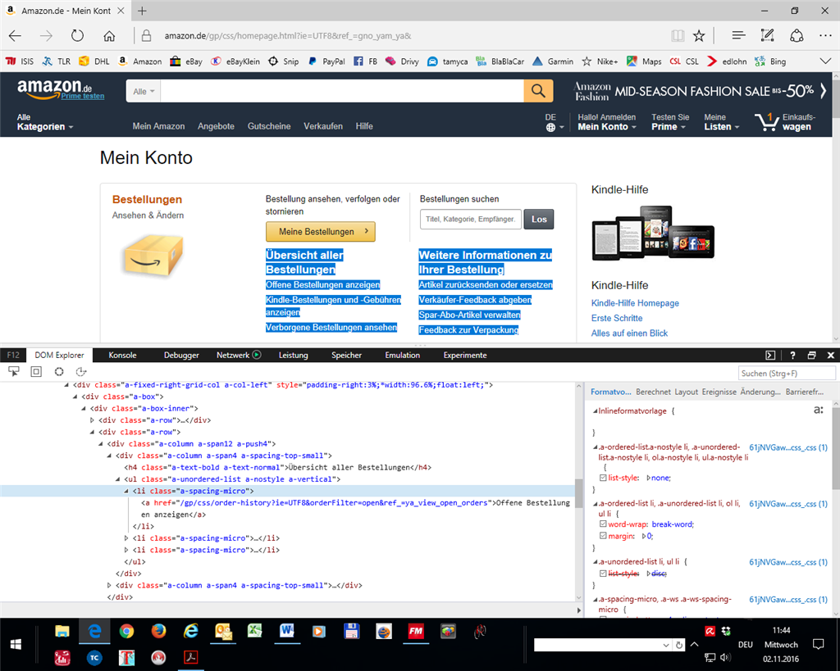Click the Amazon search magnifier button

[538, 91]
